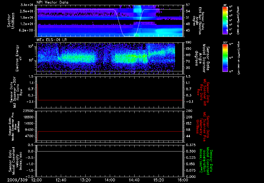Click the 9400 scanner position tick

click(x=29, y=130)
